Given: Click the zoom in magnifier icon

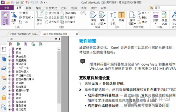Looking at the screenshot, I should (84, 13).
